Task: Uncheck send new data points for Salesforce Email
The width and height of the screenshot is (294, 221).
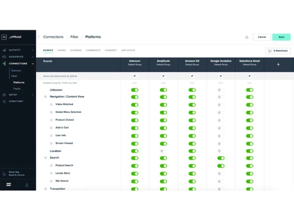Action: click(x=249, y=76)
